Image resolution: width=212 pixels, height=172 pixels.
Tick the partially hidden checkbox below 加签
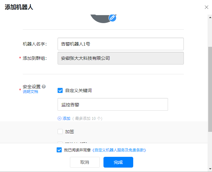click(60, 143)
